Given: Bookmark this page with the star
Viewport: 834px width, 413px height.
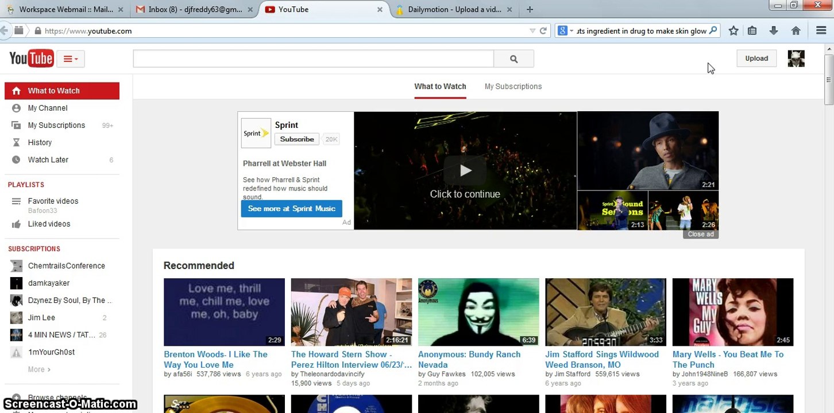Looking at the screenshot, I should 733,31.
